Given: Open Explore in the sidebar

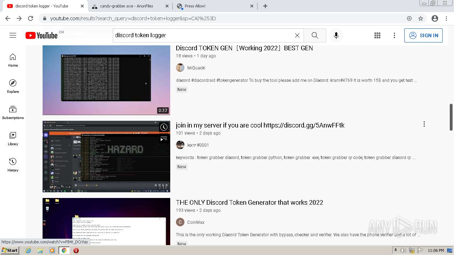Looking at the screenshot, I should [x=13, y=86].
